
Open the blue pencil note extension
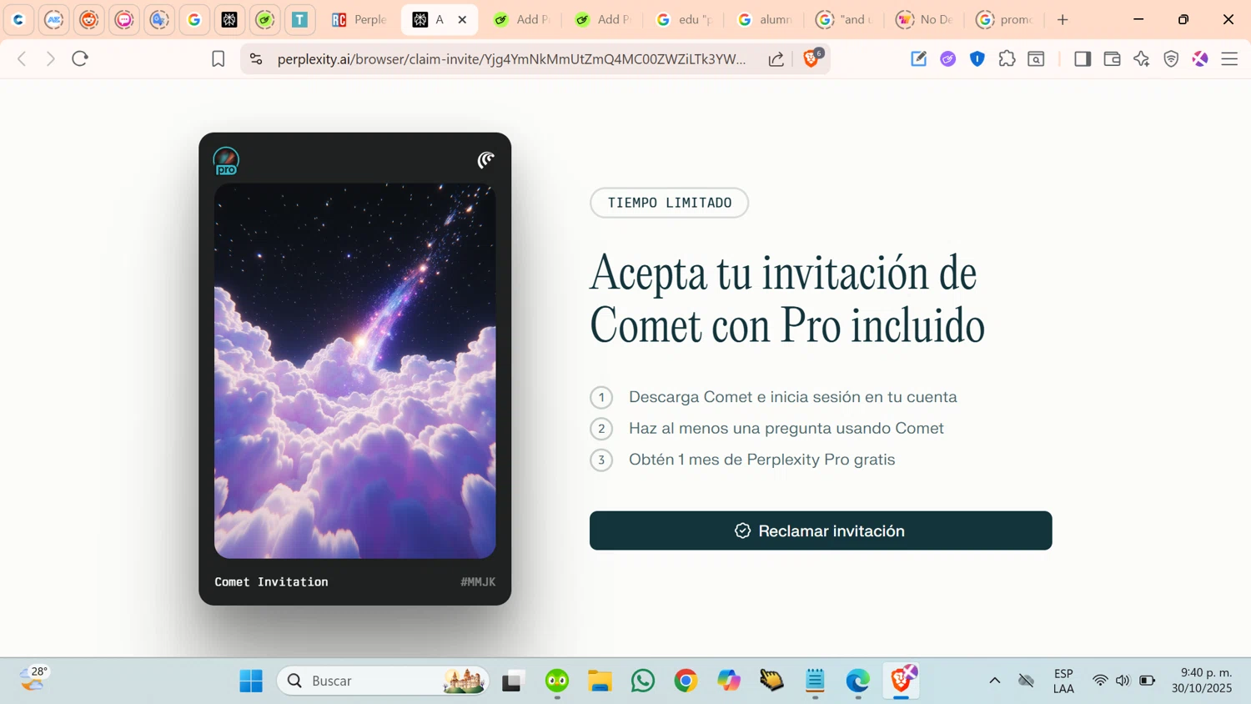tap(918, 58)
